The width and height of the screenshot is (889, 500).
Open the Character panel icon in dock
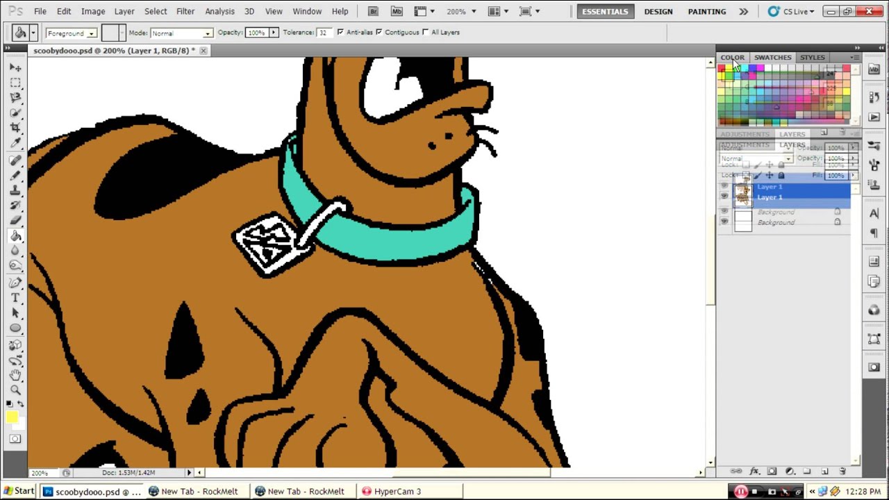coord(874,214)
